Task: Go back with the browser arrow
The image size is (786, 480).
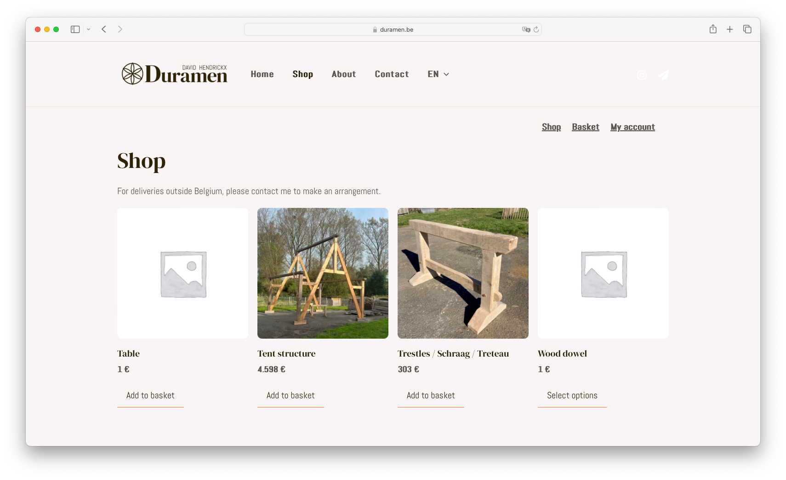Action: tap(104, 29)
